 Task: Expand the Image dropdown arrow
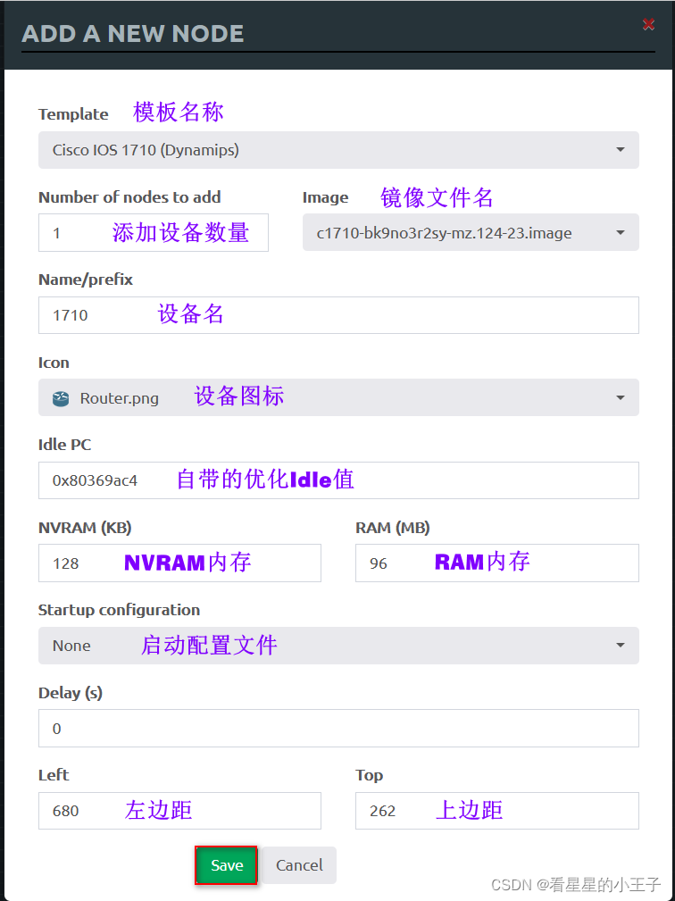pos(621,233)
